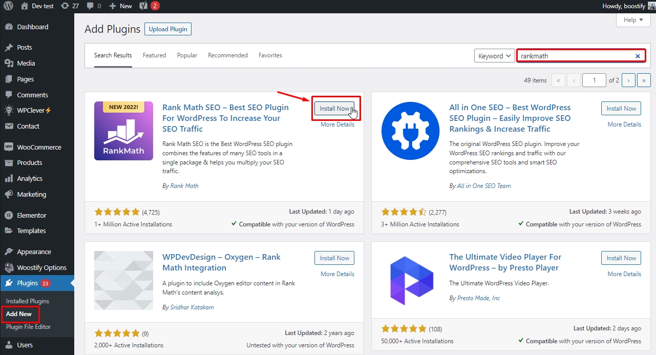Open the Keyword search type dropdown
656x355 pixels.
494,56
